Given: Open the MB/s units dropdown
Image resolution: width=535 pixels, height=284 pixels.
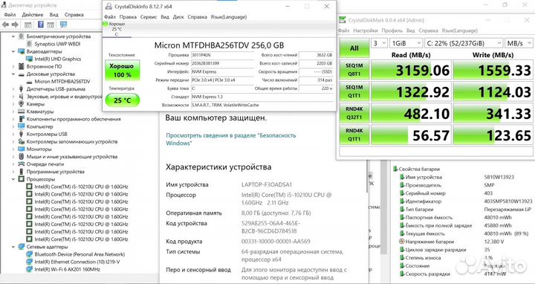Looking at the screenshot, I should [x=518, y=43].
